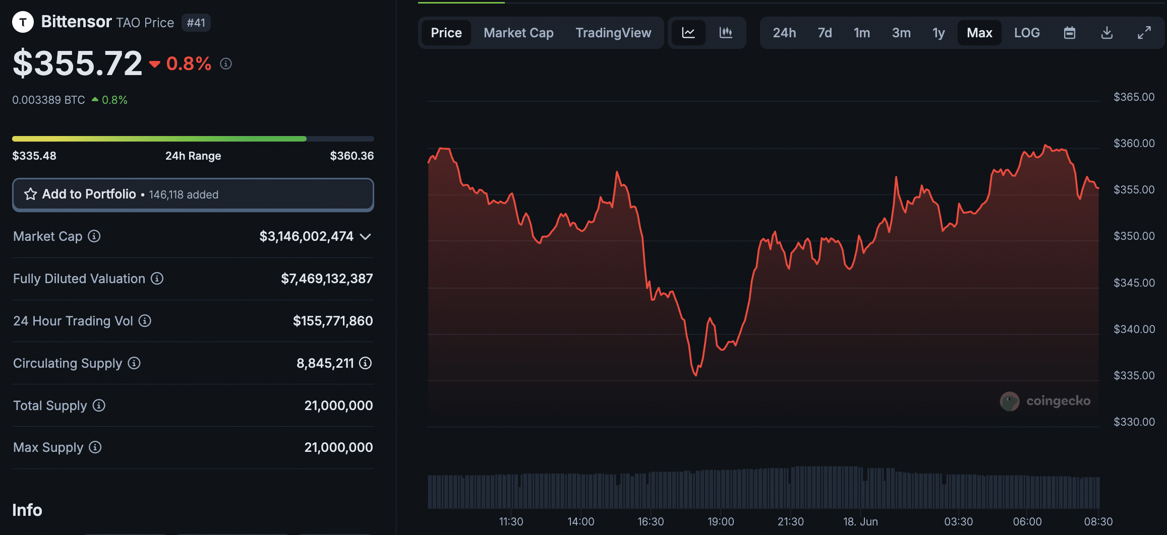Click the Max Supply info icon
Image resolution: width=1167 pixels, height=535 pixels.
(95, 447)
